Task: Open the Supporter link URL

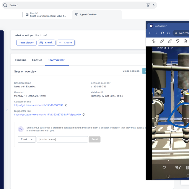Action: click(47, 115)
